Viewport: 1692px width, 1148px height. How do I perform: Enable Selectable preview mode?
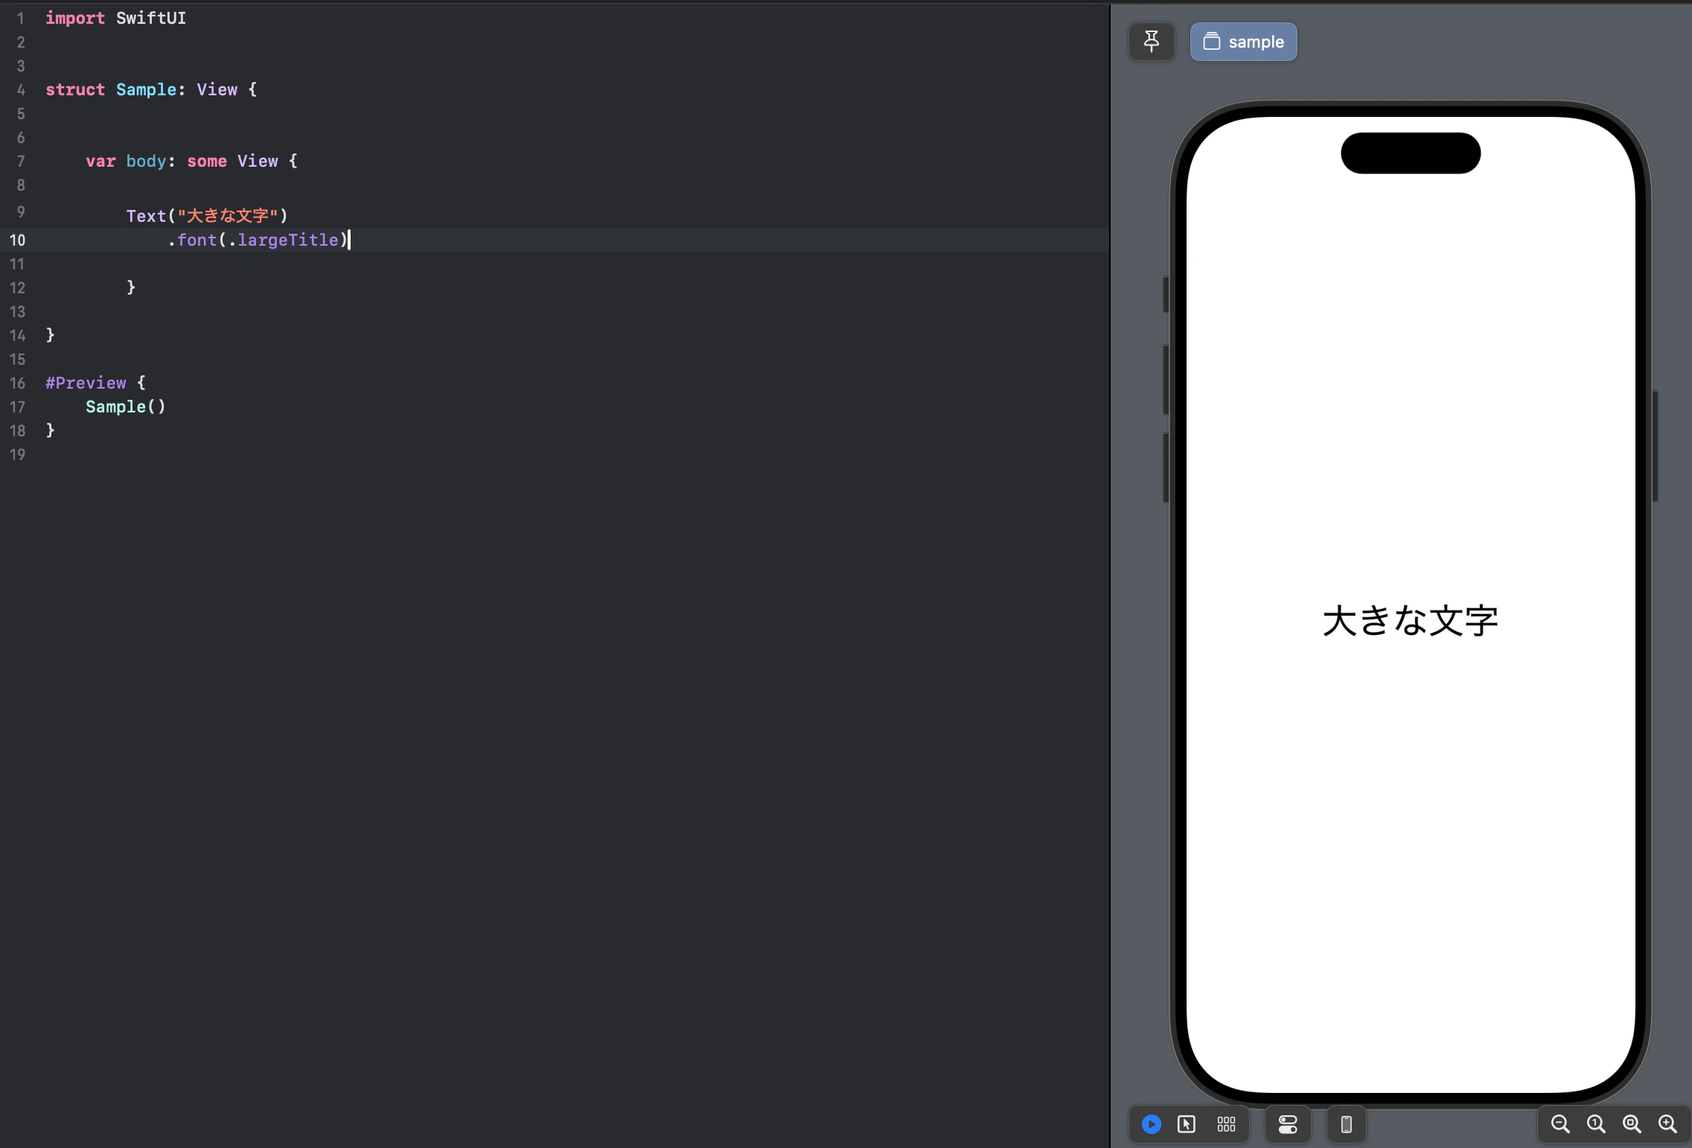click(x=1186, y=1124)
